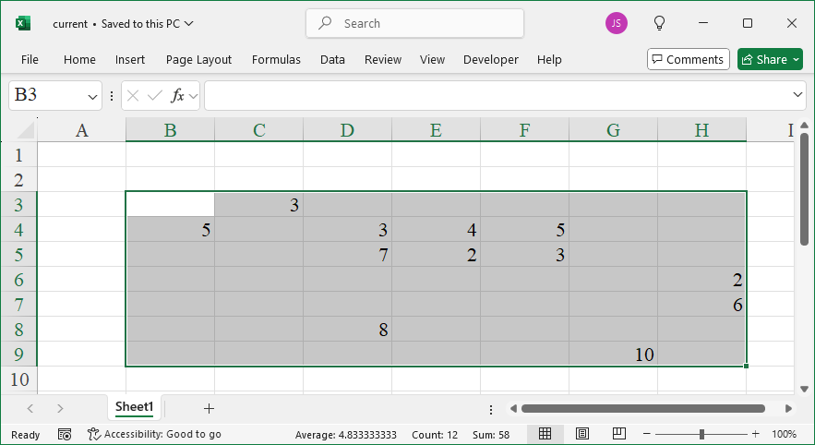
Task: Open the Share button dropdown arrow
Action: (x=797, y=60)
